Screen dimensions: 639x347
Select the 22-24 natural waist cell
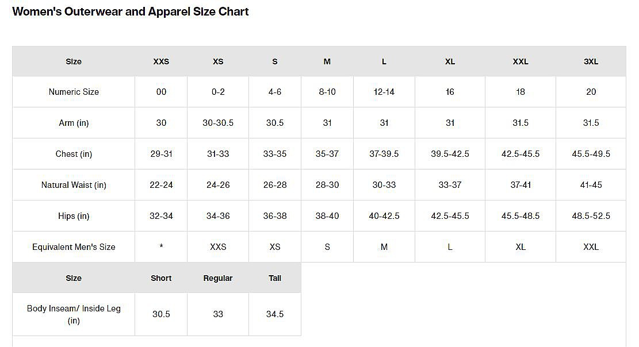(161, 185)
